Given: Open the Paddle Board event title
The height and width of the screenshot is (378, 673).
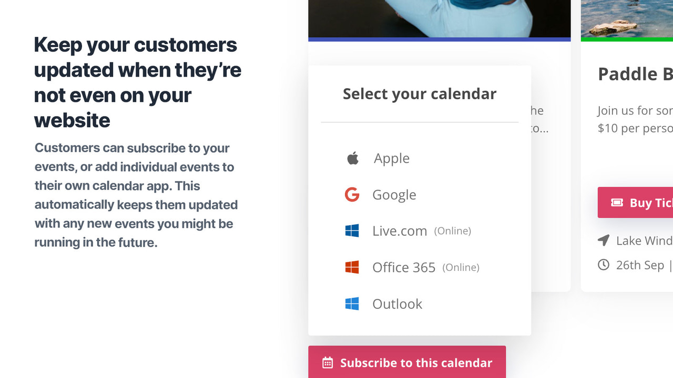Looking at the screenshot, I should pyautogui.click(x=631, y=74).
